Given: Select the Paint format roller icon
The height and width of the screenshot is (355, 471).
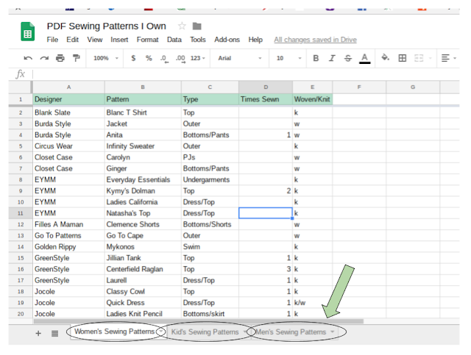Looking at the screenshot, I should [x=77, y=58].
